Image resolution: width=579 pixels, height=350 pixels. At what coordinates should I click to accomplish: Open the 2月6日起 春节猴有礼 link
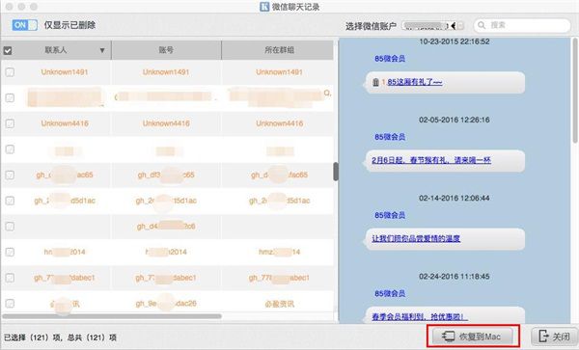click(x=431, y=160)
